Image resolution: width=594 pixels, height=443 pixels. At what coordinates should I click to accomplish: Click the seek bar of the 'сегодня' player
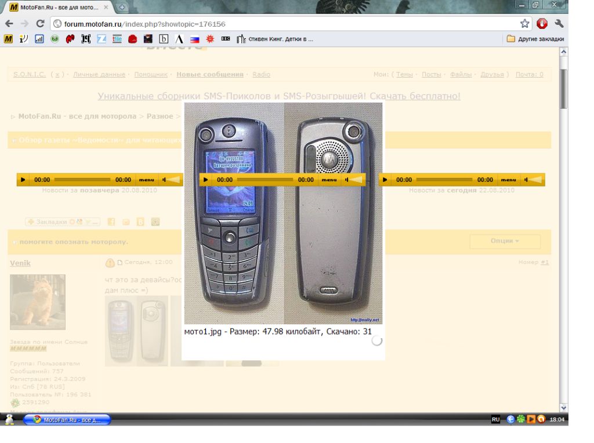click(444, 180)
